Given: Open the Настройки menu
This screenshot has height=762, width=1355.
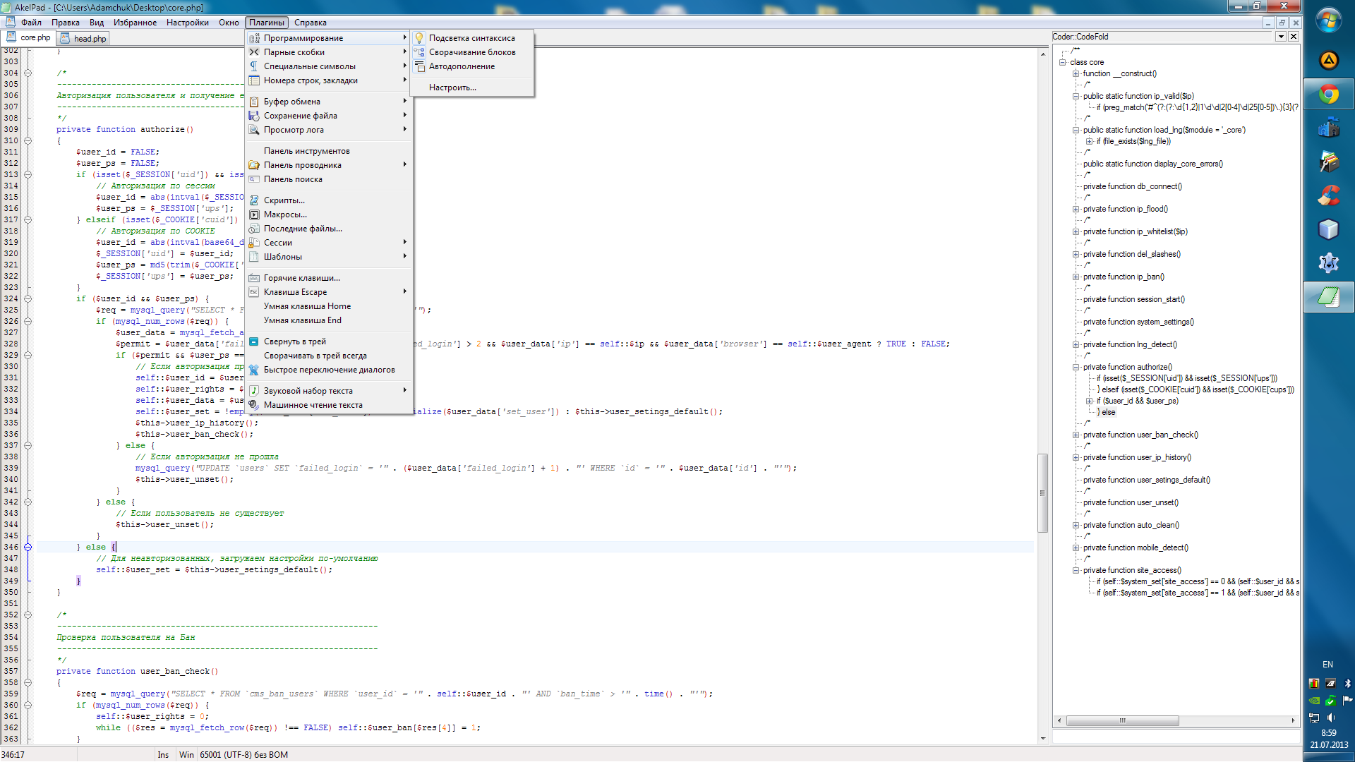Looking at the screenshot, I should (x=187, y=23).
